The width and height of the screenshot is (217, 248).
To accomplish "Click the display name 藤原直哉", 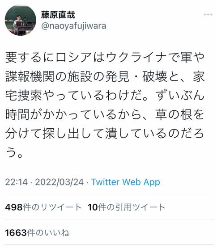I will point(58,15).
